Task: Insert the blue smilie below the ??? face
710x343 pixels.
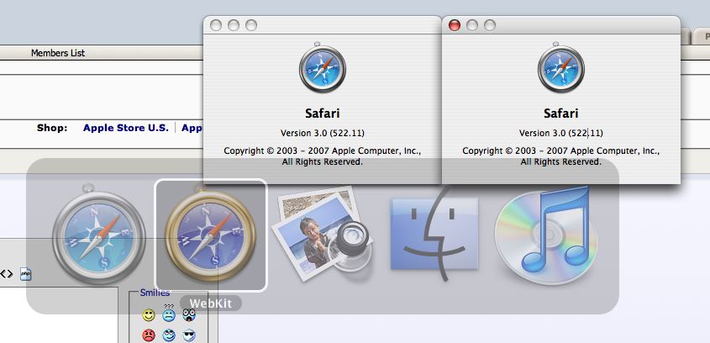Action: 168,335
